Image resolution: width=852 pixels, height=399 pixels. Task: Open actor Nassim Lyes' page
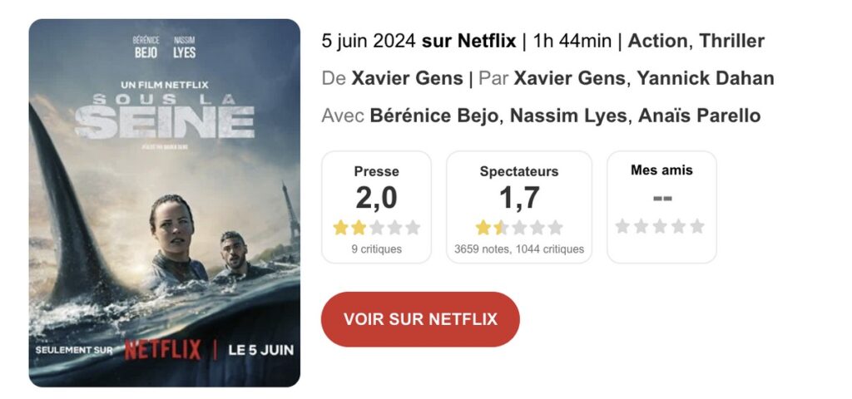point(567,116)
